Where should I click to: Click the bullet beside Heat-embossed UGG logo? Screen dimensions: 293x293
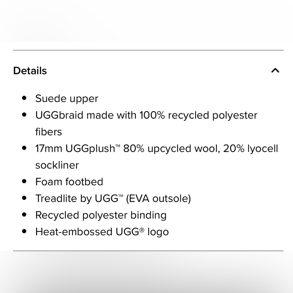click(x=24, y=231)
